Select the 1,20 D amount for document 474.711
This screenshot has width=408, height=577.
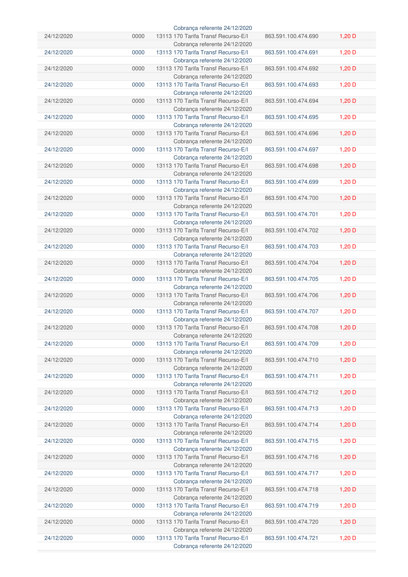click(348, 376)
